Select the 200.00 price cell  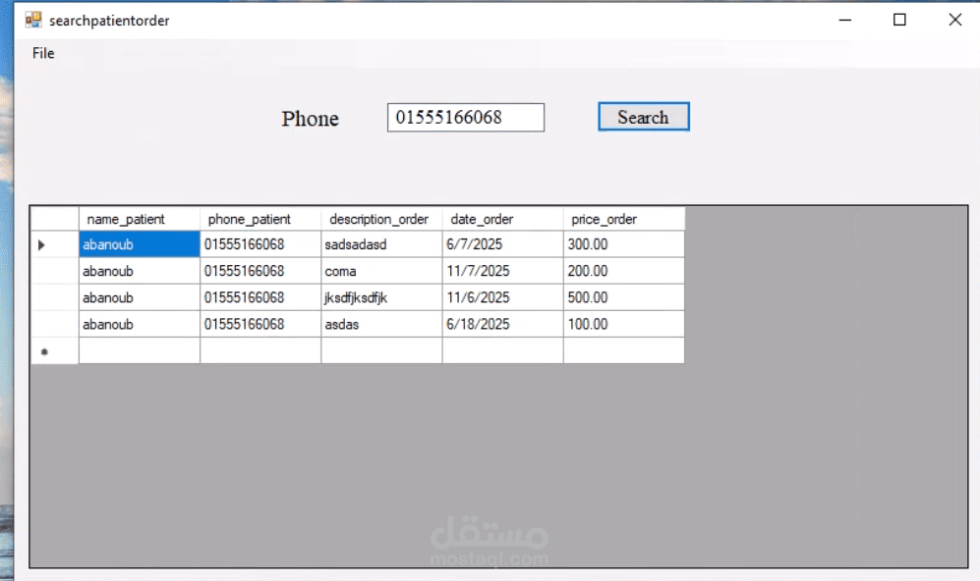(624, 271)
